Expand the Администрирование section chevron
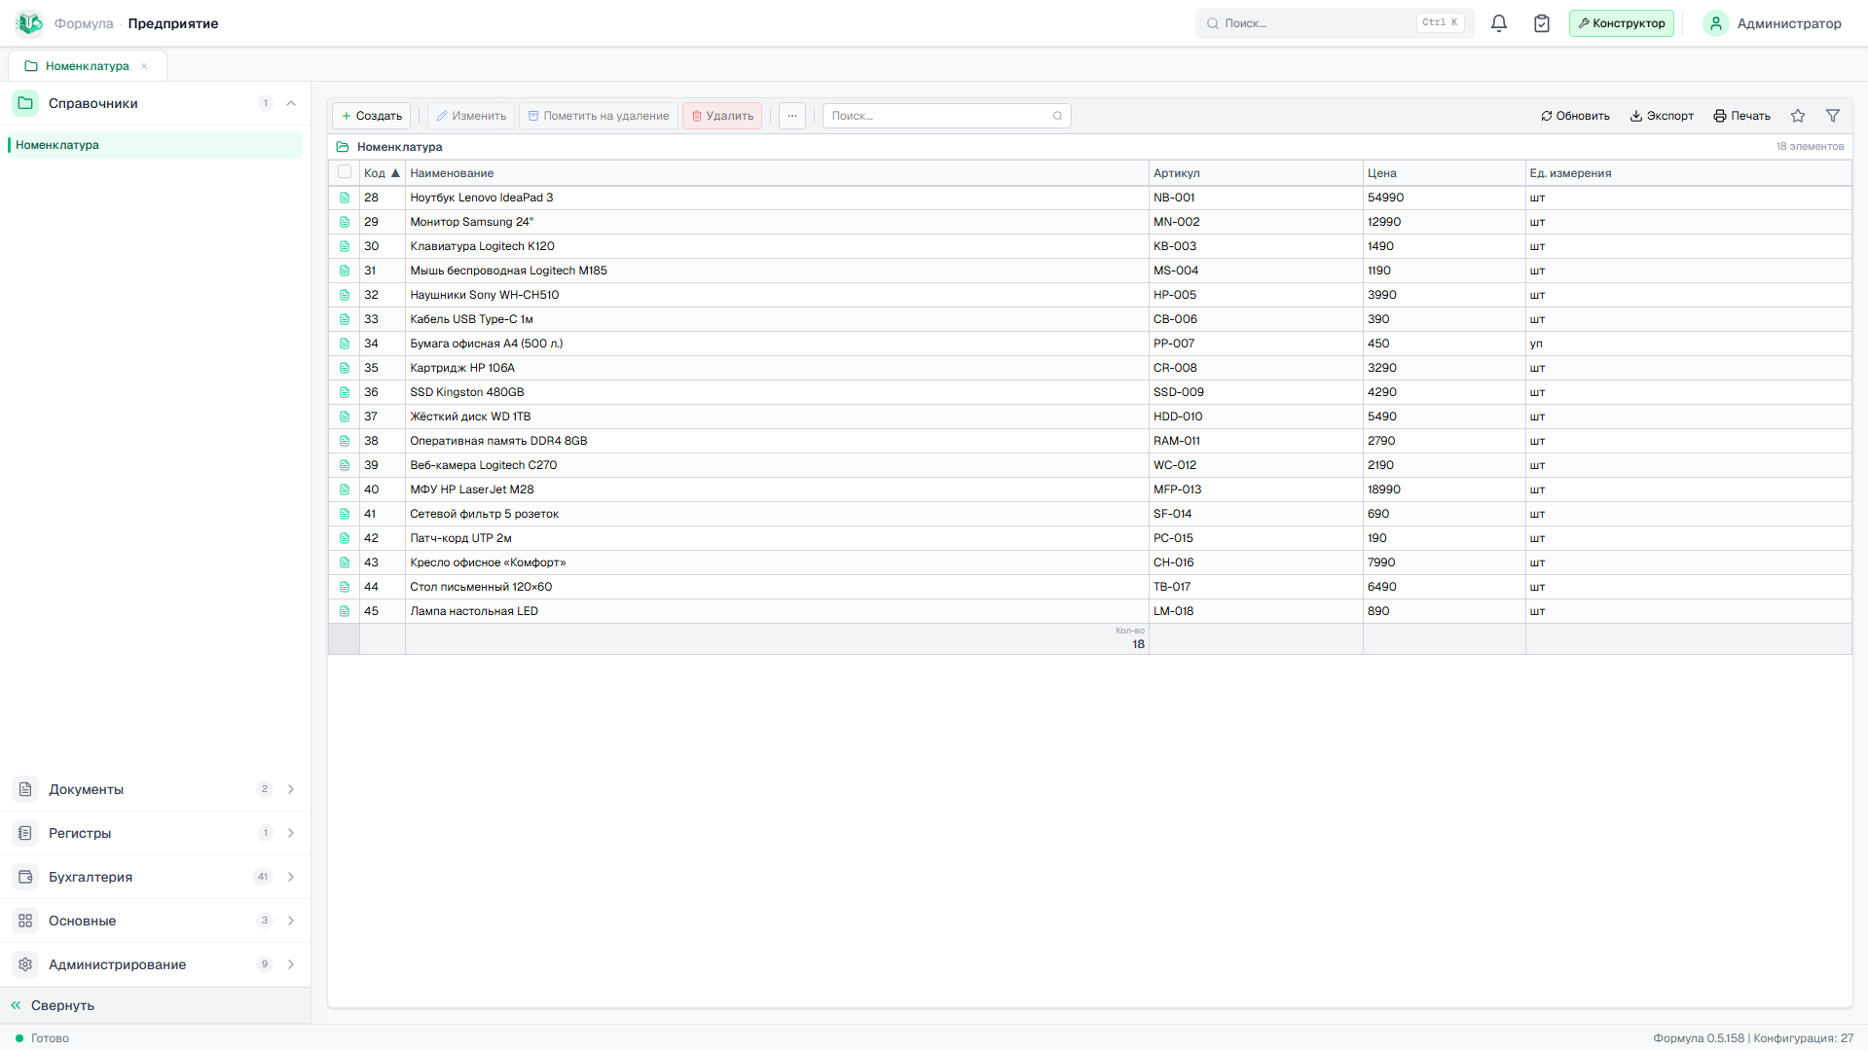 (x=291, y=964)
